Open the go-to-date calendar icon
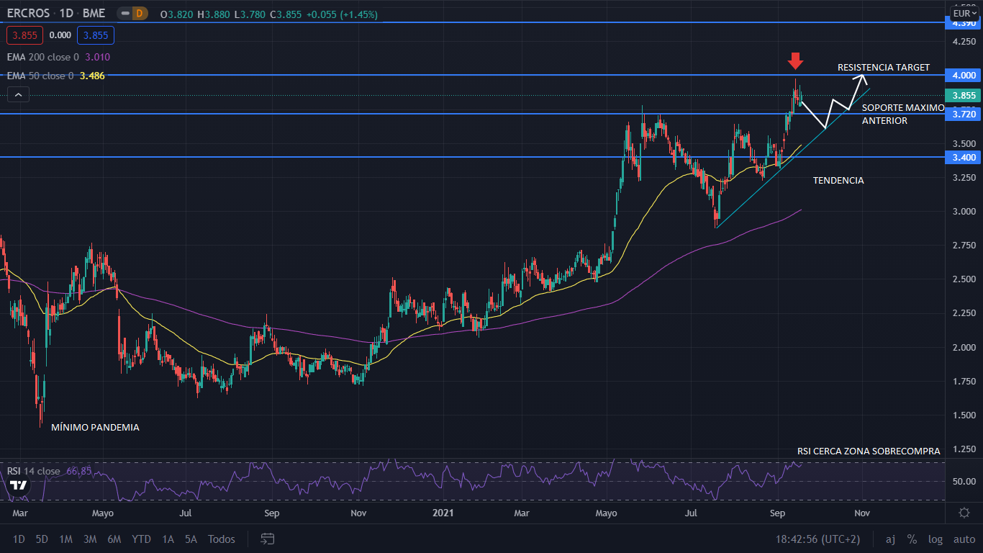The height and width of the screenshot is (553, 983). (268, 539)
